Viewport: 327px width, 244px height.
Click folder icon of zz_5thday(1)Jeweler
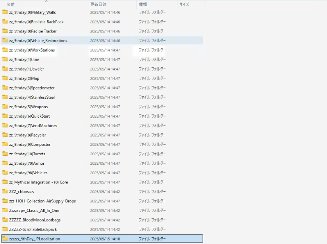point(5,69)
